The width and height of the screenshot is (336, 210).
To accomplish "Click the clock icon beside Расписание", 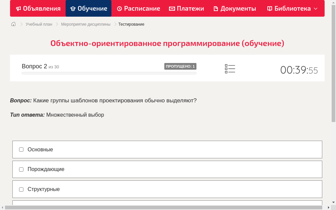I will (x=119, y=8).
